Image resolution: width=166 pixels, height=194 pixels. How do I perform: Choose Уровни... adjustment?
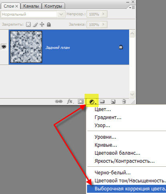[x=105, y=137]
